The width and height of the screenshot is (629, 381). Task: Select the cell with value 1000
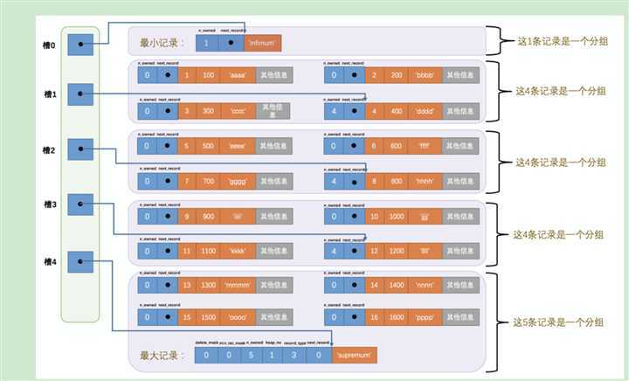397,216
